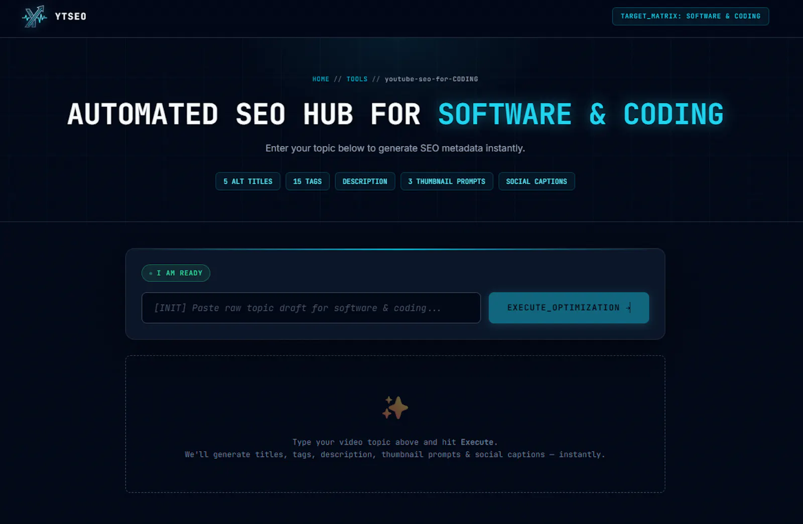Focus the raw topic draft input field
The width and height of the screenshot is (803, 524).
311,308
